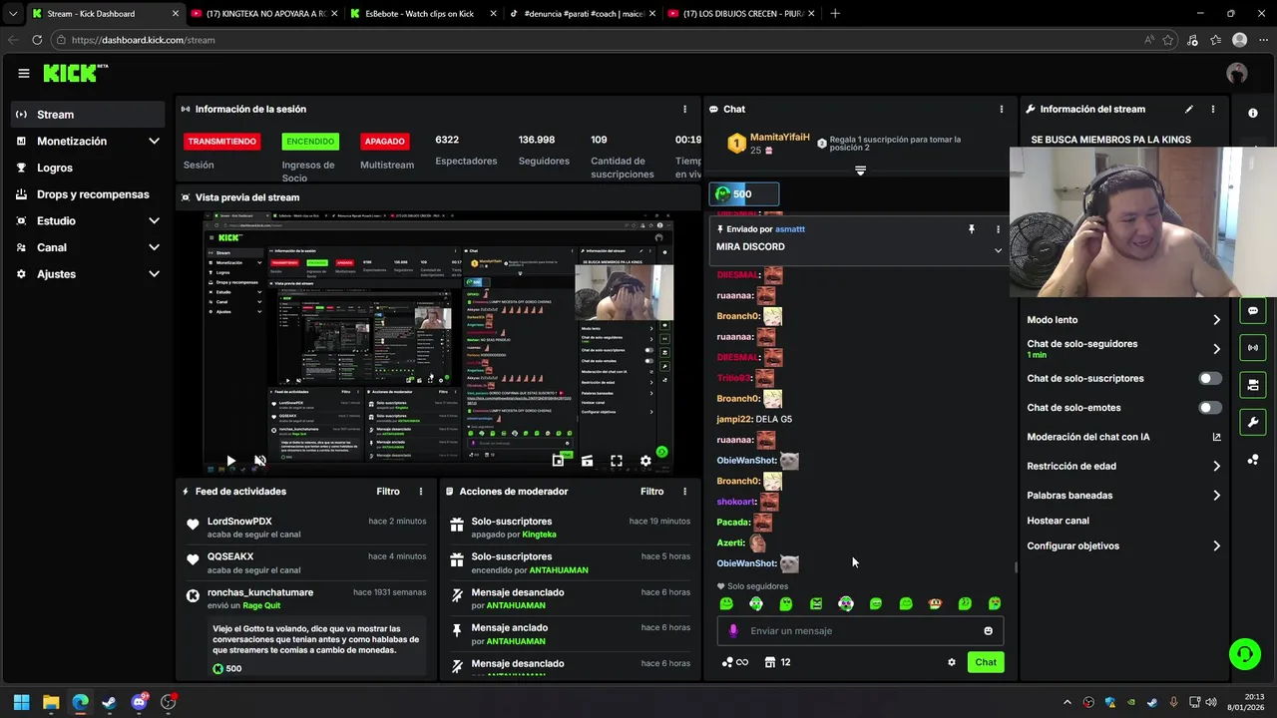Open Moderación del chat con IA external link
Viewport: 1277px width, 718px height.
1216,437
